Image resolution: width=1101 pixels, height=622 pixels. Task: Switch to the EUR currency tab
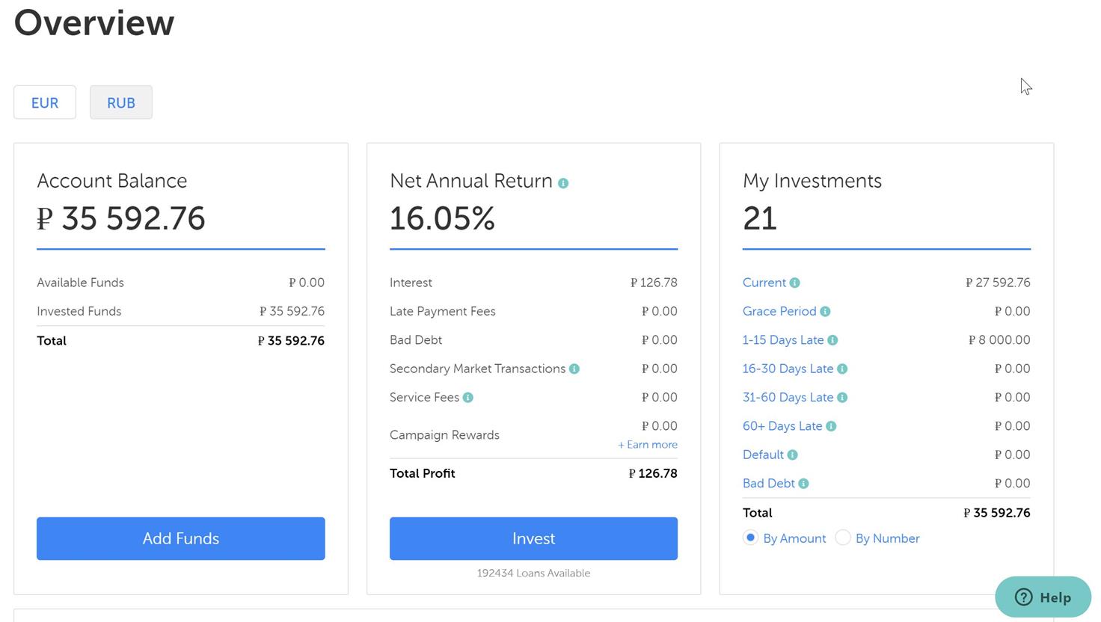tap(45, 102)
